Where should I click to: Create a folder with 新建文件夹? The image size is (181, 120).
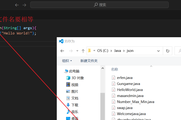point(89,61)
